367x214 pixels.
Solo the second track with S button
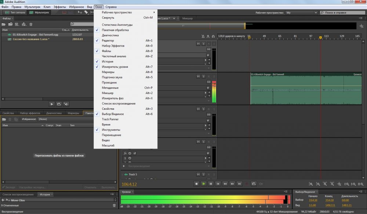203,76
